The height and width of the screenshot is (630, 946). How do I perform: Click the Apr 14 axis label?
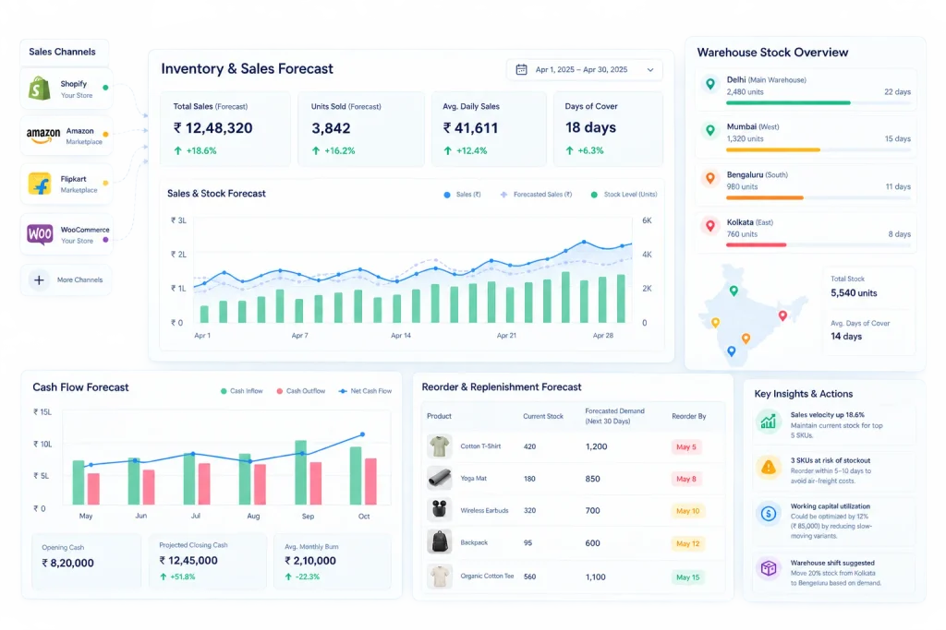click(401, 336)
